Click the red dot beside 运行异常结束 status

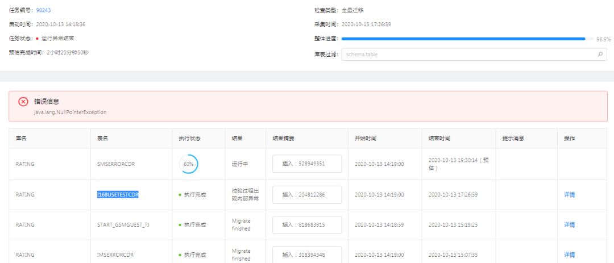pyautogui.click(x=37, y=39)
